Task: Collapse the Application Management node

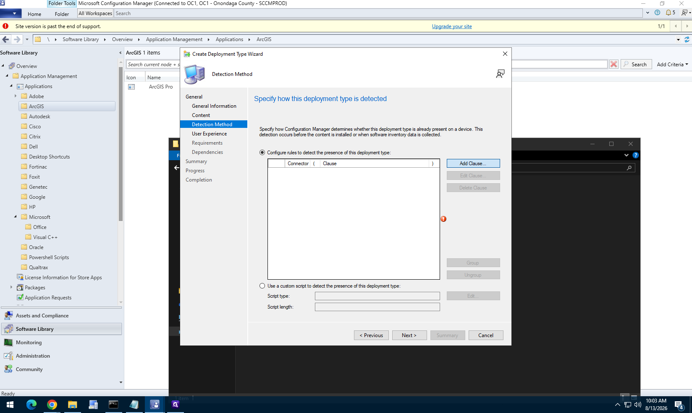Action: tap(7, 76)
